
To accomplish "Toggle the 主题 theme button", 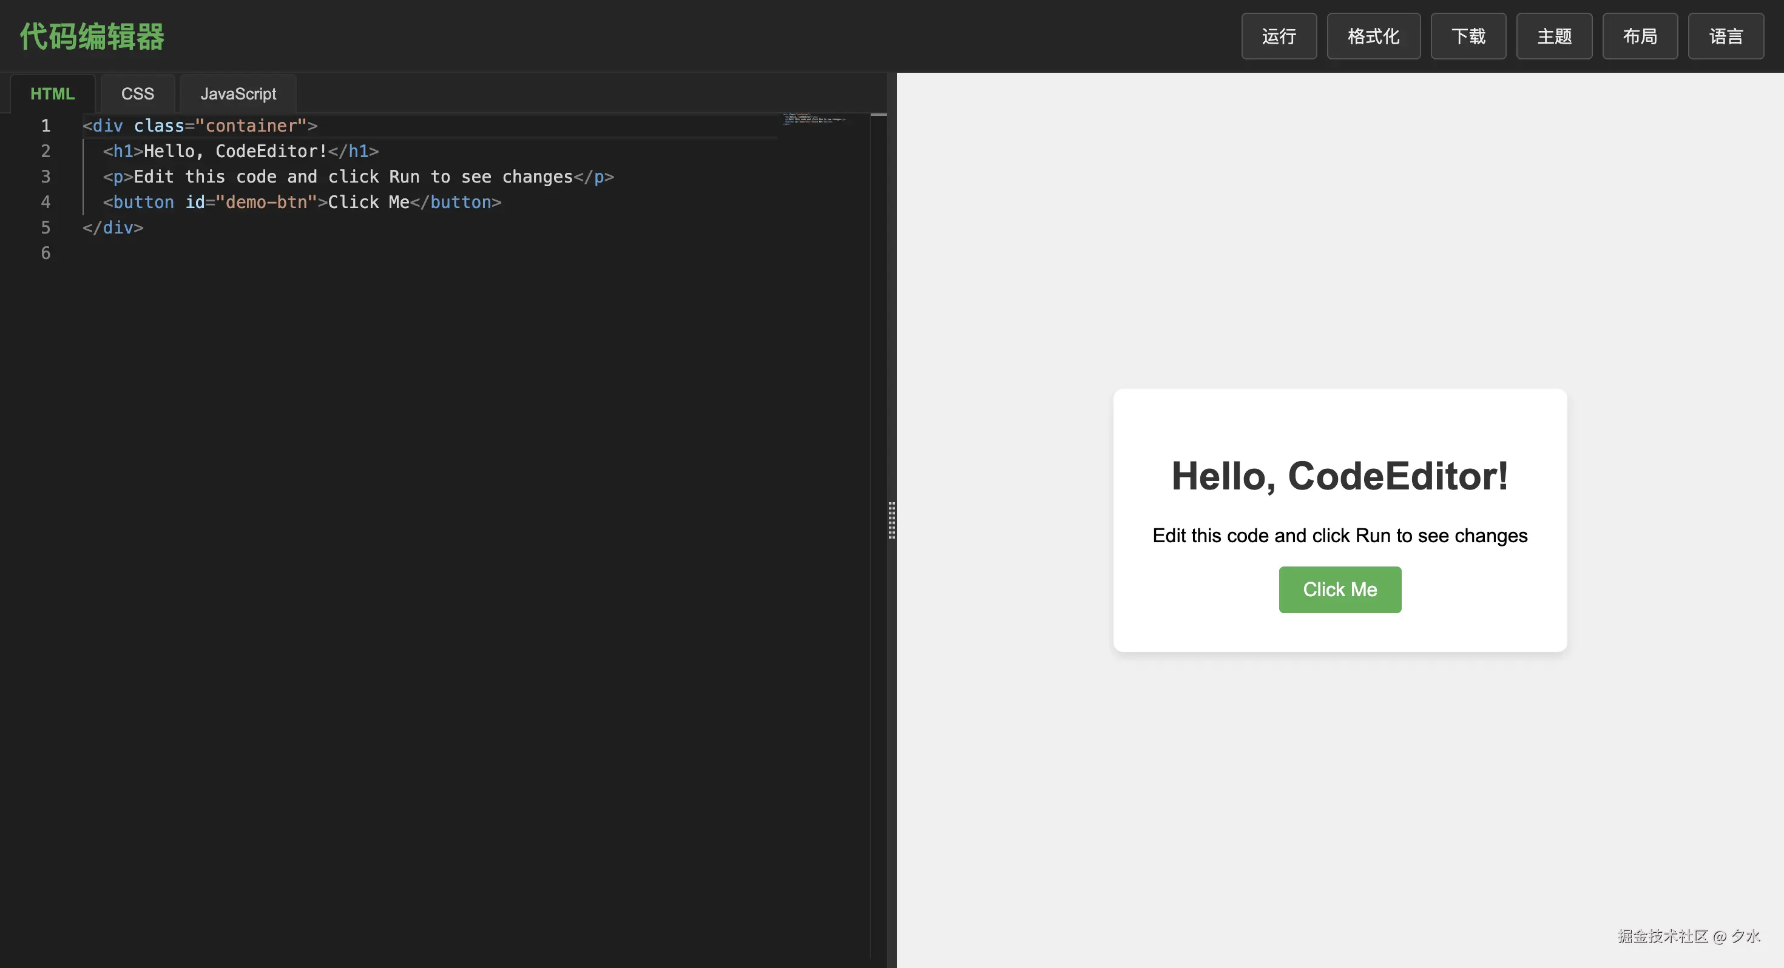I will pos(1553,36).
